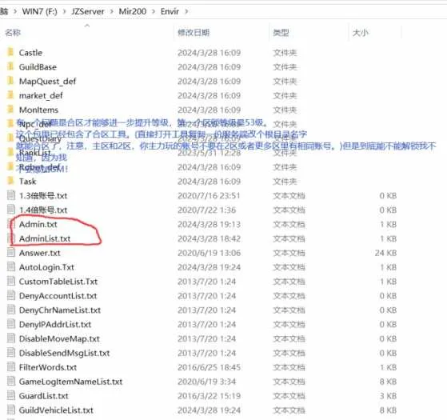
Task: Click the MapQuest_def folder icon
Action: (x=10, y=81)
